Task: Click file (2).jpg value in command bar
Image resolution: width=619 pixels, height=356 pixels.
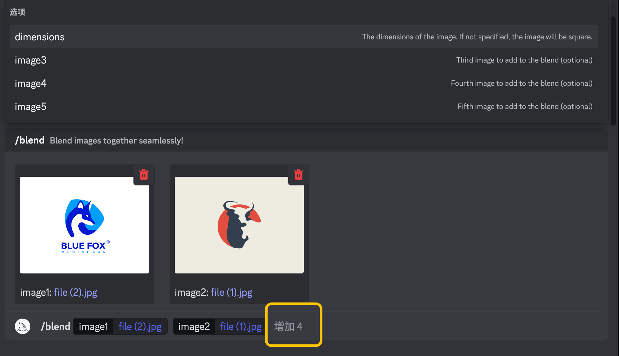Action: tap(140, 326)
